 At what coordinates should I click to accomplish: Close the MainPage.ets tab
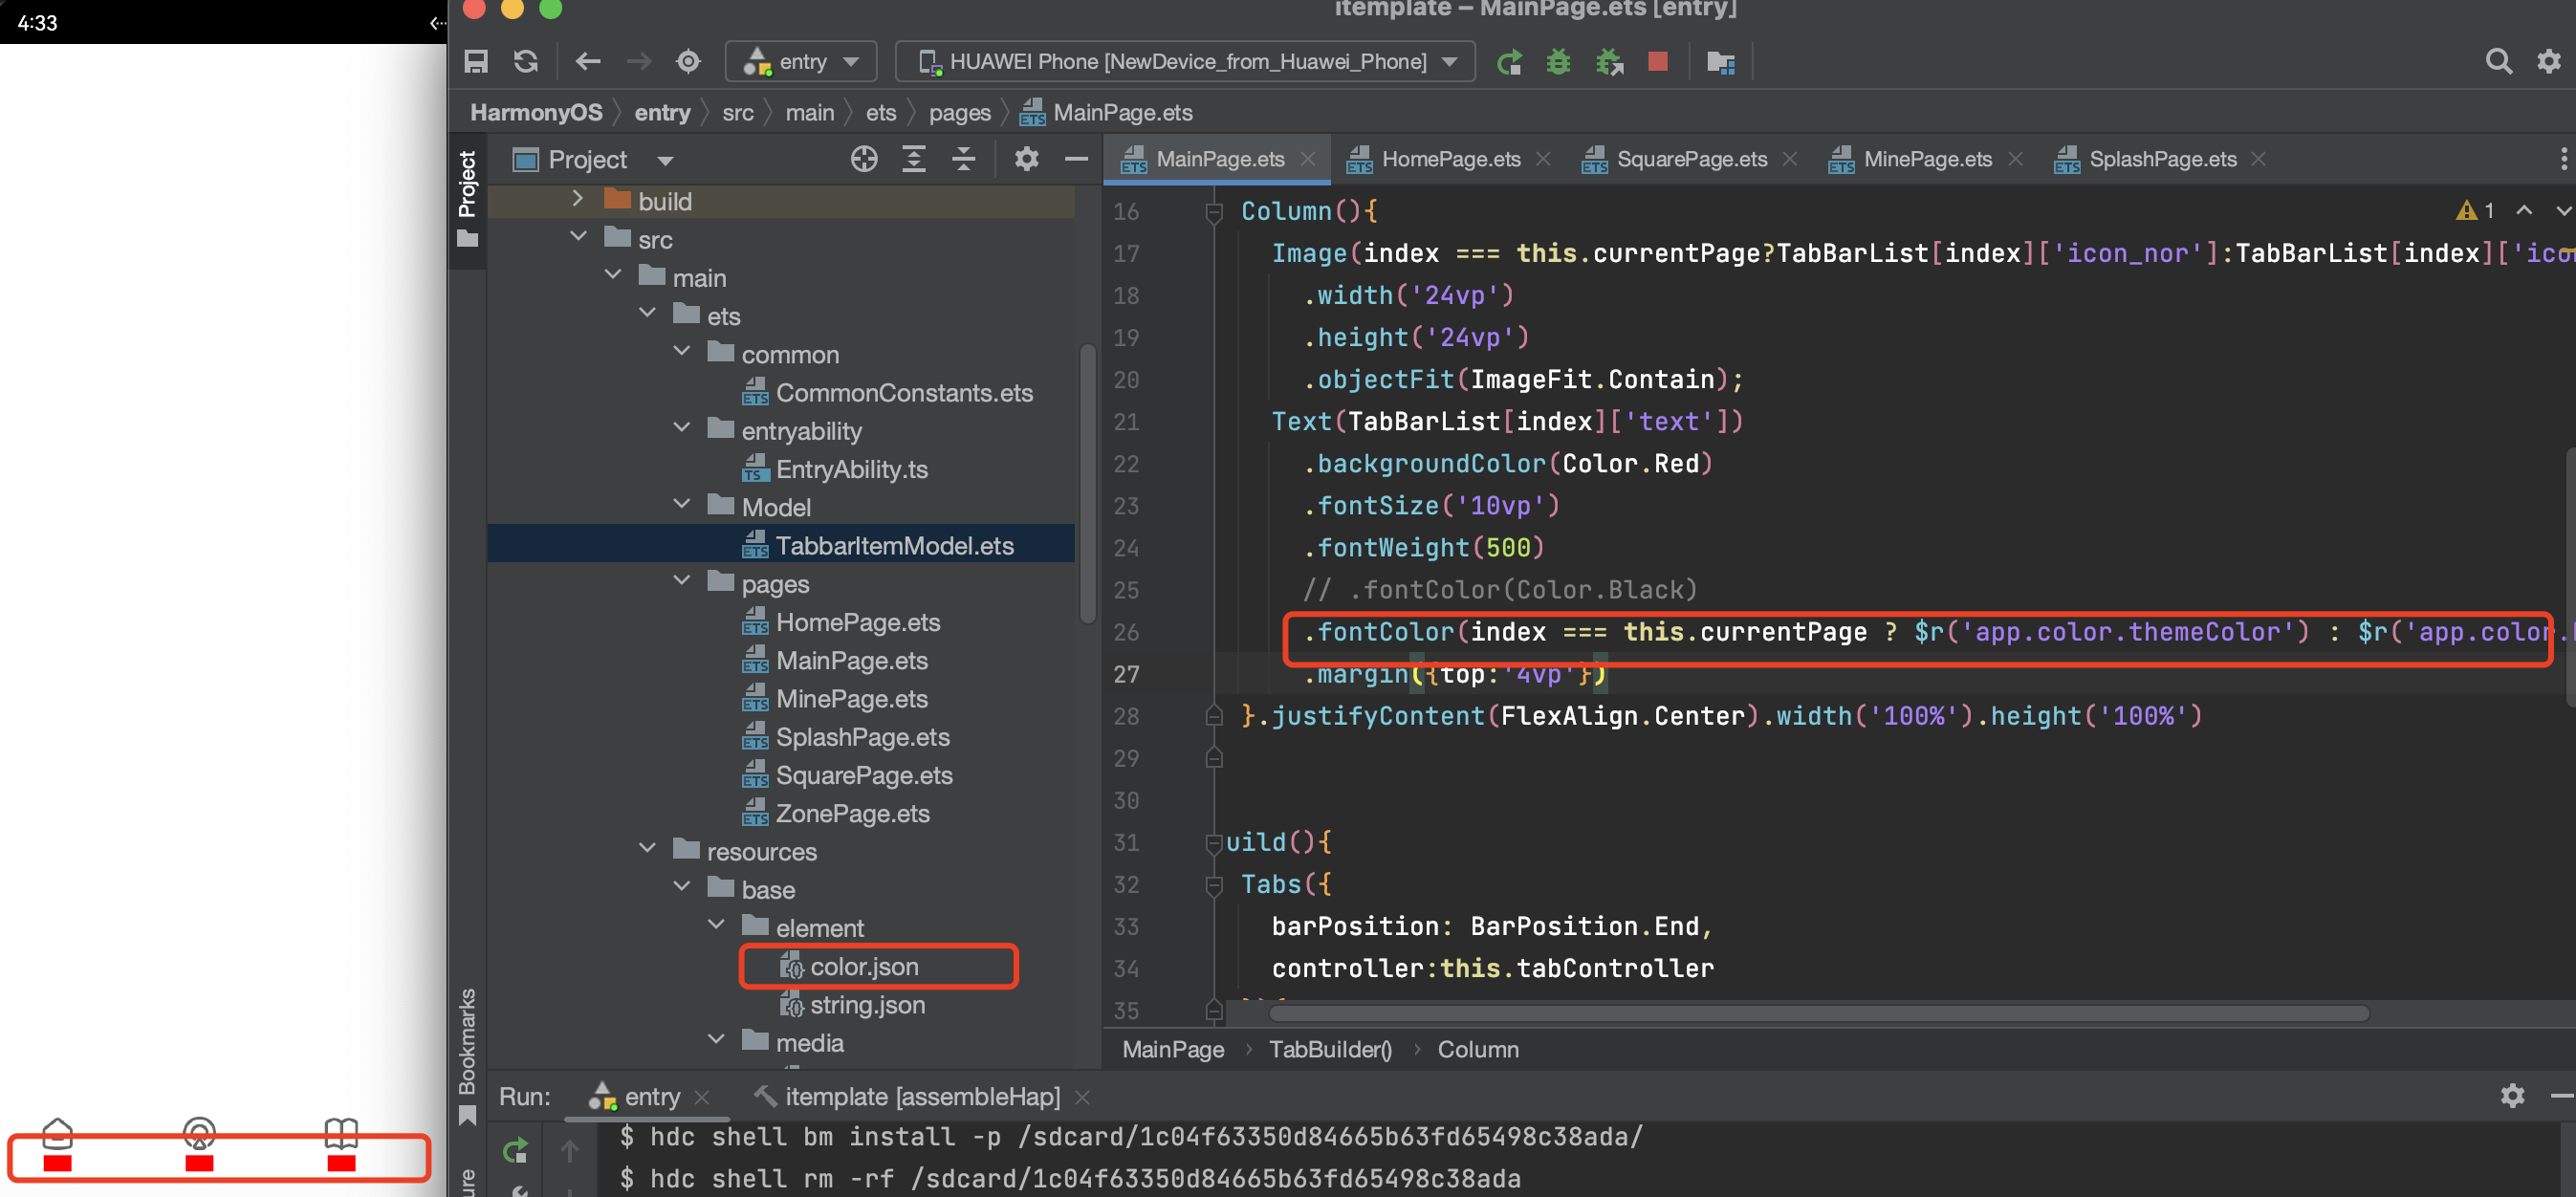click(1307, 159)
